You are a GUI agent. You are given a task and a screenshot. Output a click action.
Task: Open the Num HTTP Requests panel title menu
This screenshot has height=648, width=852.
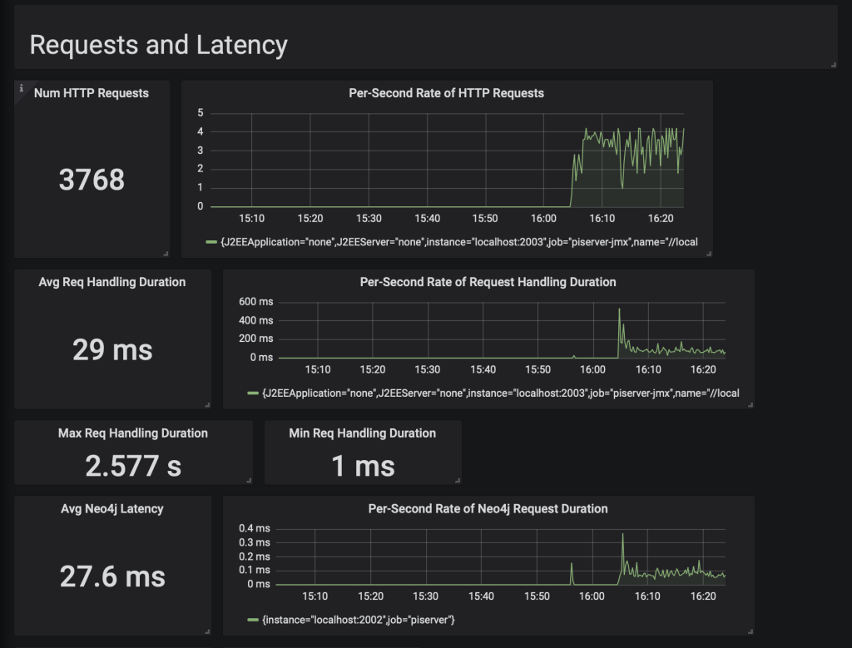click(92, 93)
